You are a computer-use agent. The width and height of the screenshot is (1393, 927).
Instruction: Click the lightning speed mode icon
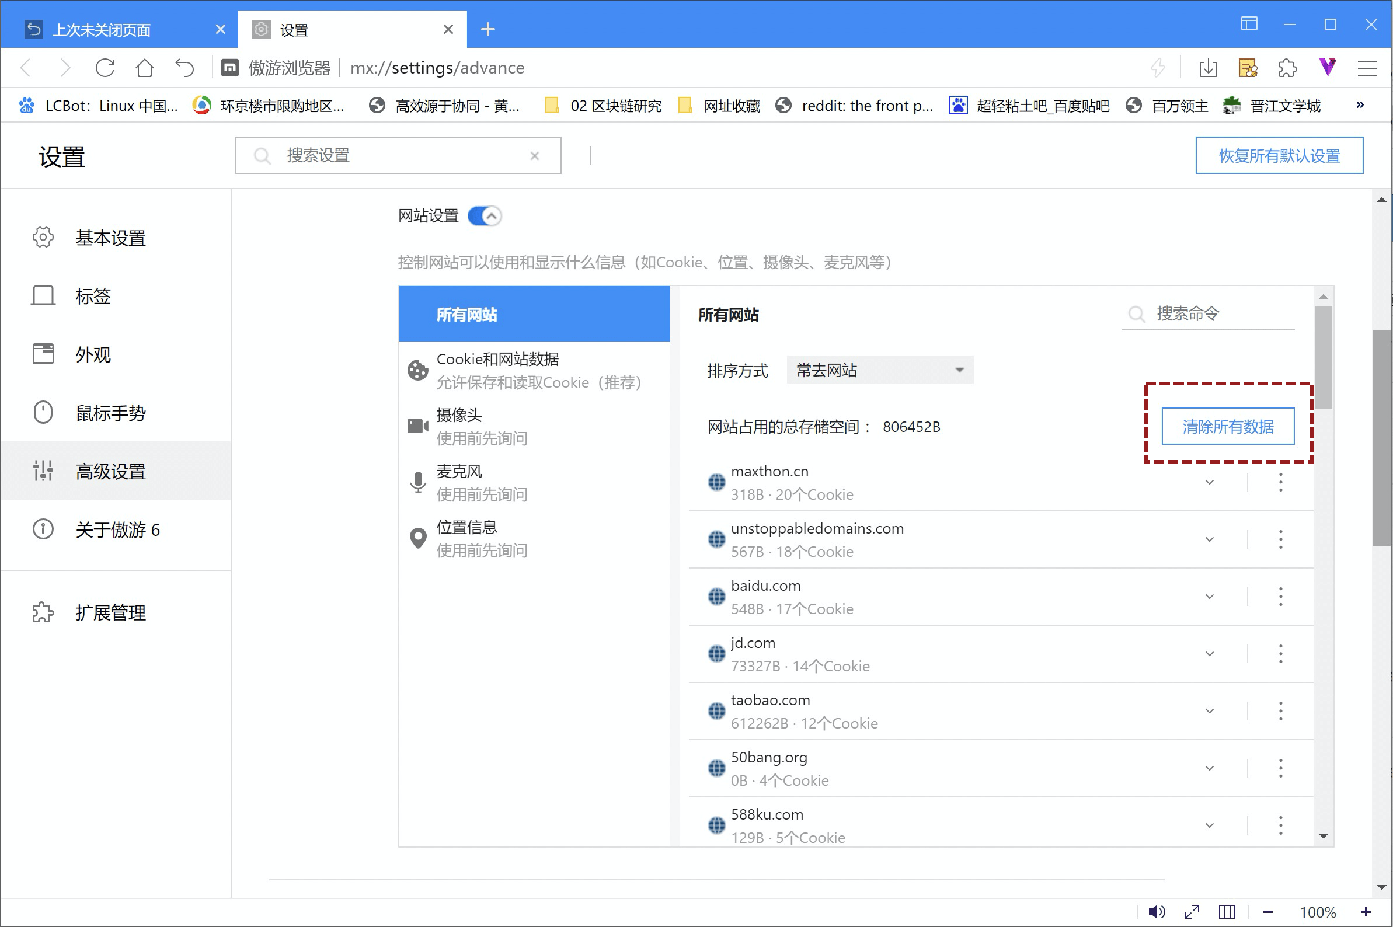[1158, 68]
